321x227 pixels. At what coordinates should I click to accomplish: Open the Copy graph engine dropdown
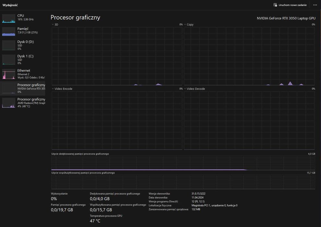pyautogui.click(x=185, y=25)
